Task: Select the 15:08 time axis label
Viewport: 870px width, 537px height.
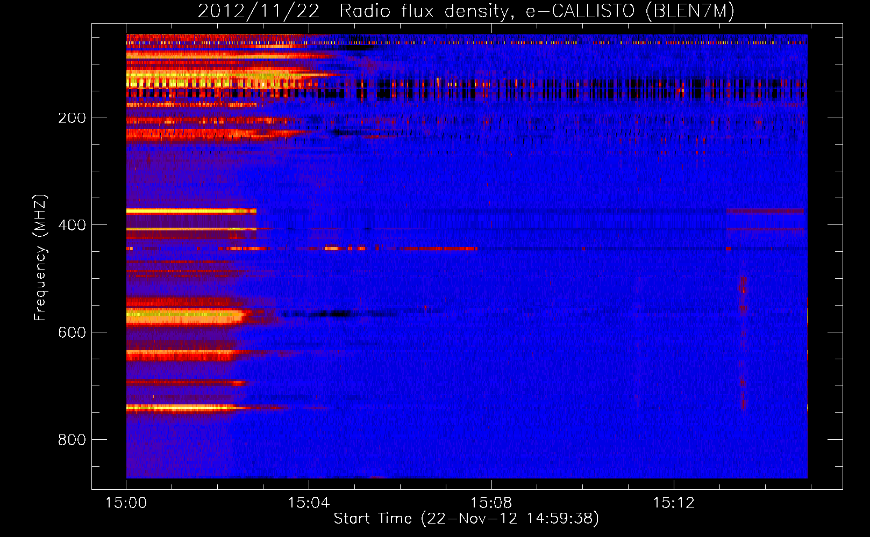Action: click(x=491, y=503)
